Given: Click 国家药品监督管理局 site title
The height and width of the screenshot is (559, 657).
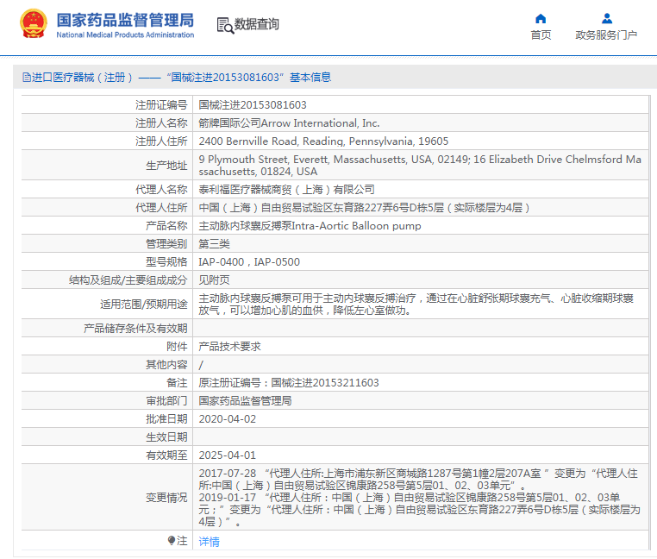Looking at the screenshot, I should coord(125,20).
